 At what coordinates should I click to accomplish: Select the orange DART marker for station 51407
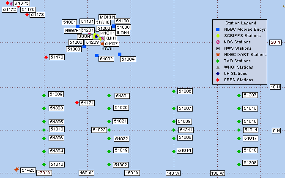click(x=102, y=44)
